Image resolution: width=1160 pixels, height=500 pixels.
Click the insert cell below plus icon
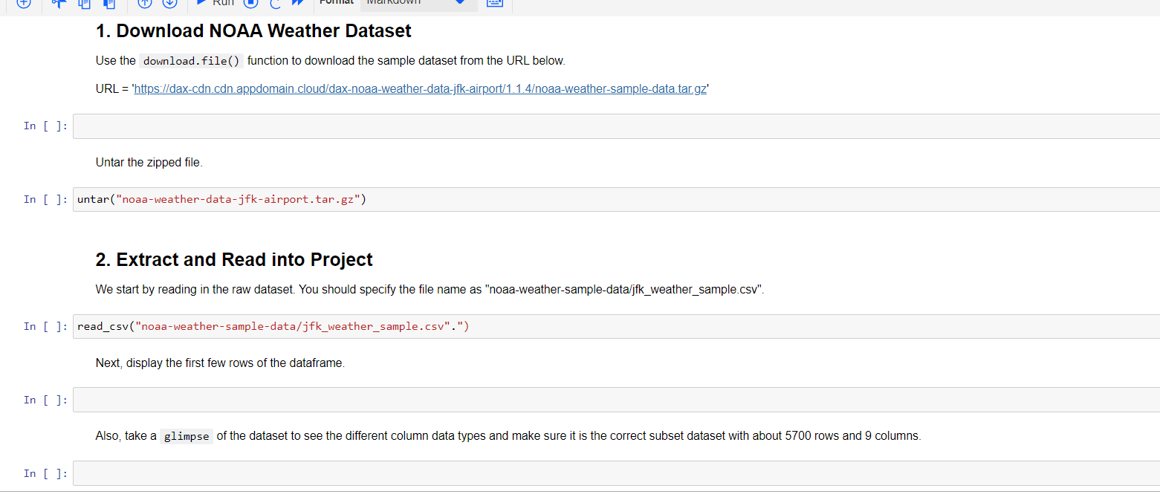pyautogui.click(x=24, y=3)
